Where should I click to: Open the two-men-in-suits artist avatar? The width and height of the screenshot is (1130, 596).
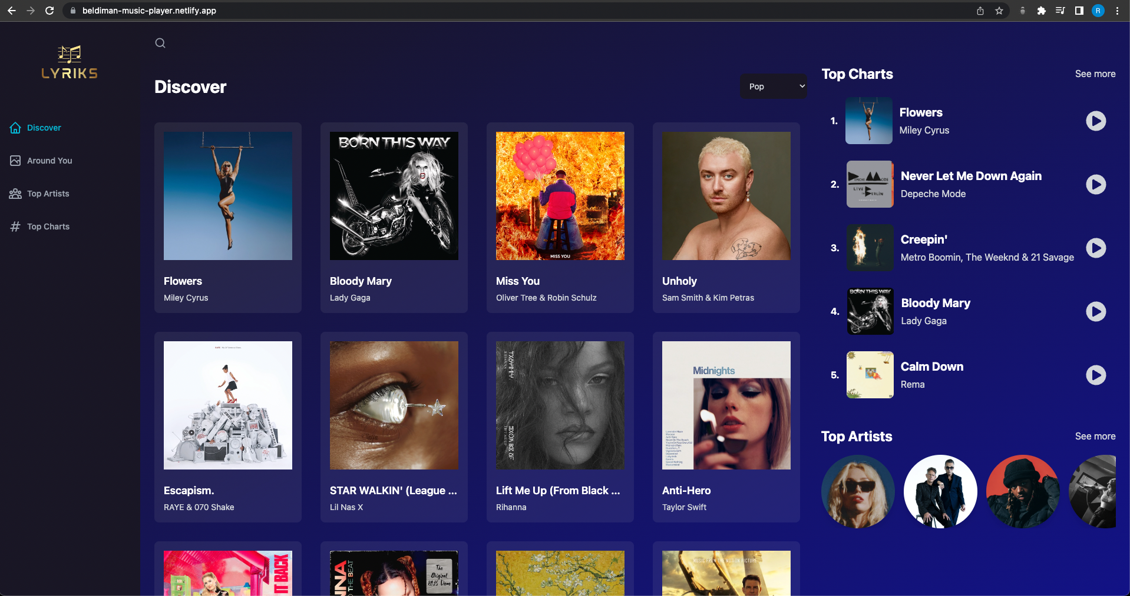(940, 491)
